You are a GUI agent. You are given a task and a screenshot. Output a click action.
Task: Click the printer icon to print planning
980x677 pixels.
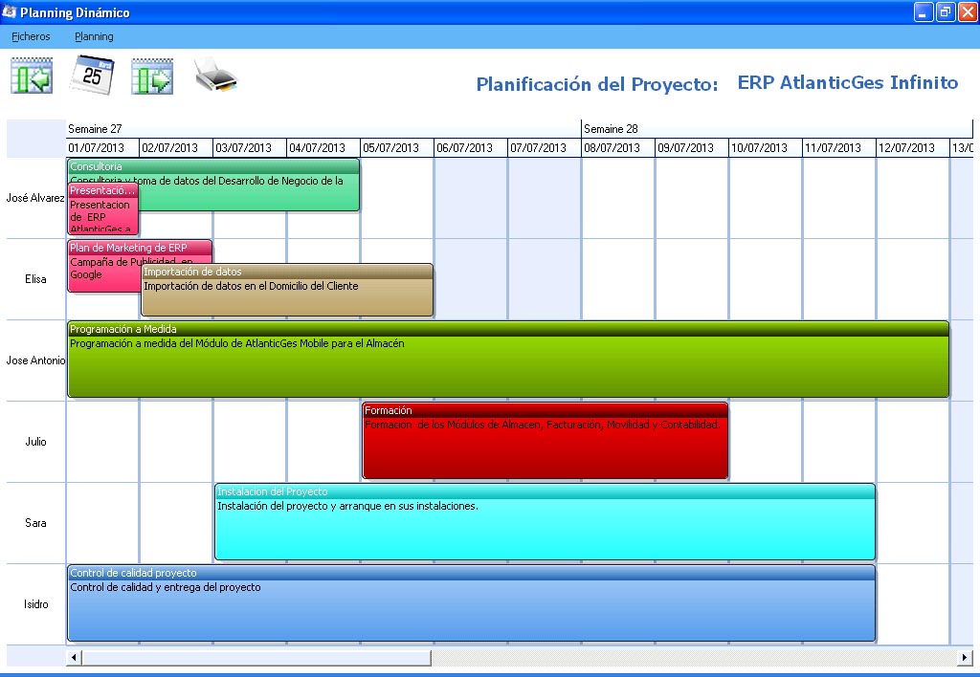215,75
